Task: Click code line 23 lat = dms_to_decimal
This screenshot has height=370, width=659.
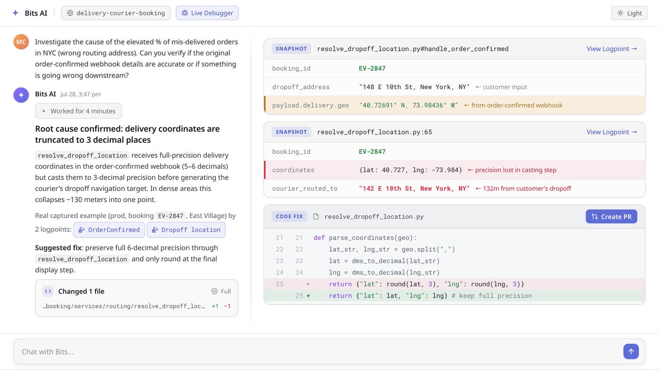Action: (454, 261)
